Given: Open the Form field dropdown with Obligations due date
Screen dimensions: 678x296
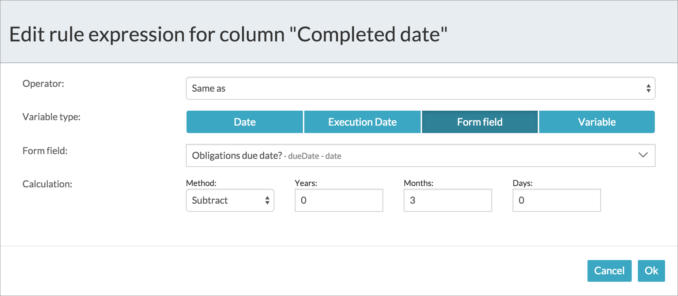Looking at the screenshot, I should pos(420,155).
